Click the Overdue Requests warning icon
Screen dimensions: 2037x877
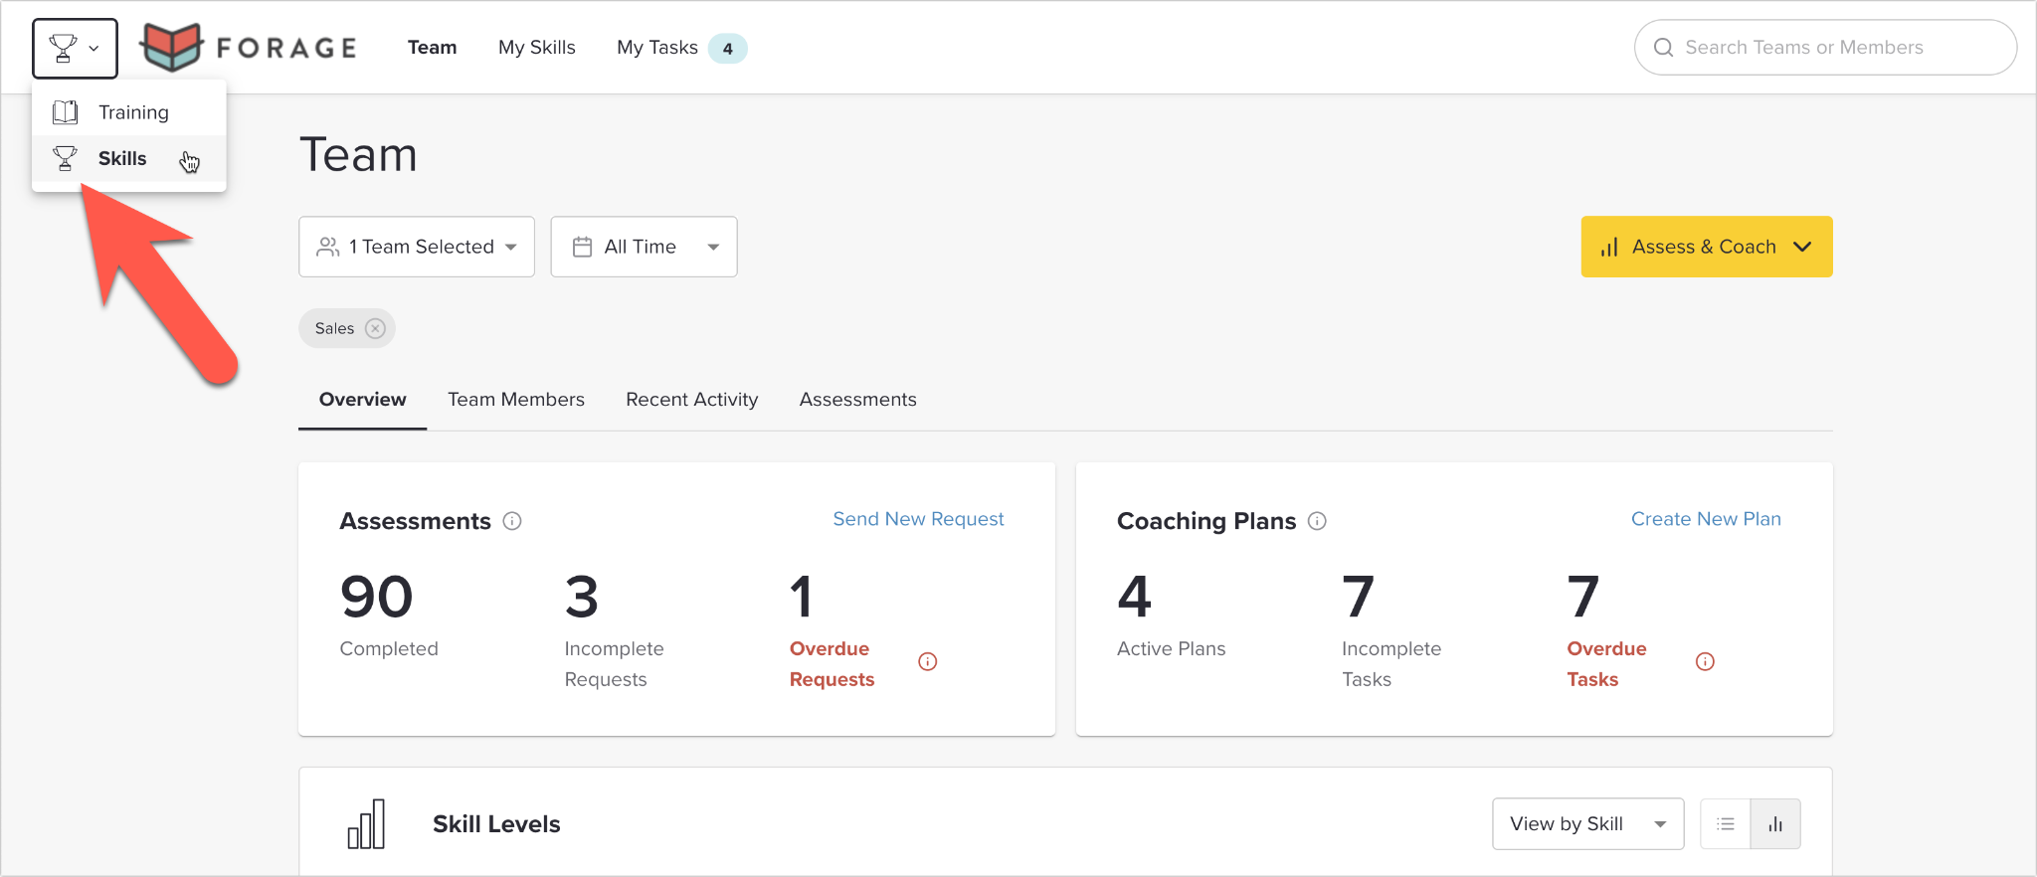[x=928, y=662]
